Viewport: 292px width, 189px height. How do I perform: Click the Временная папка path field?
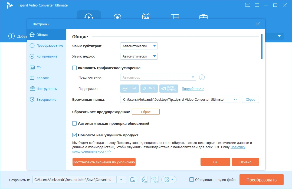pyautogui.click(x=174, y=99)
